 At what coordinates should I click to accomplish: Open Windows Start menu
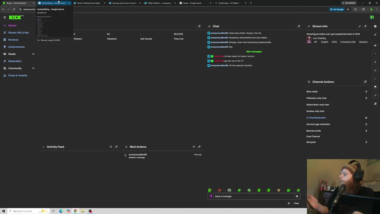(x=4, y=211)
